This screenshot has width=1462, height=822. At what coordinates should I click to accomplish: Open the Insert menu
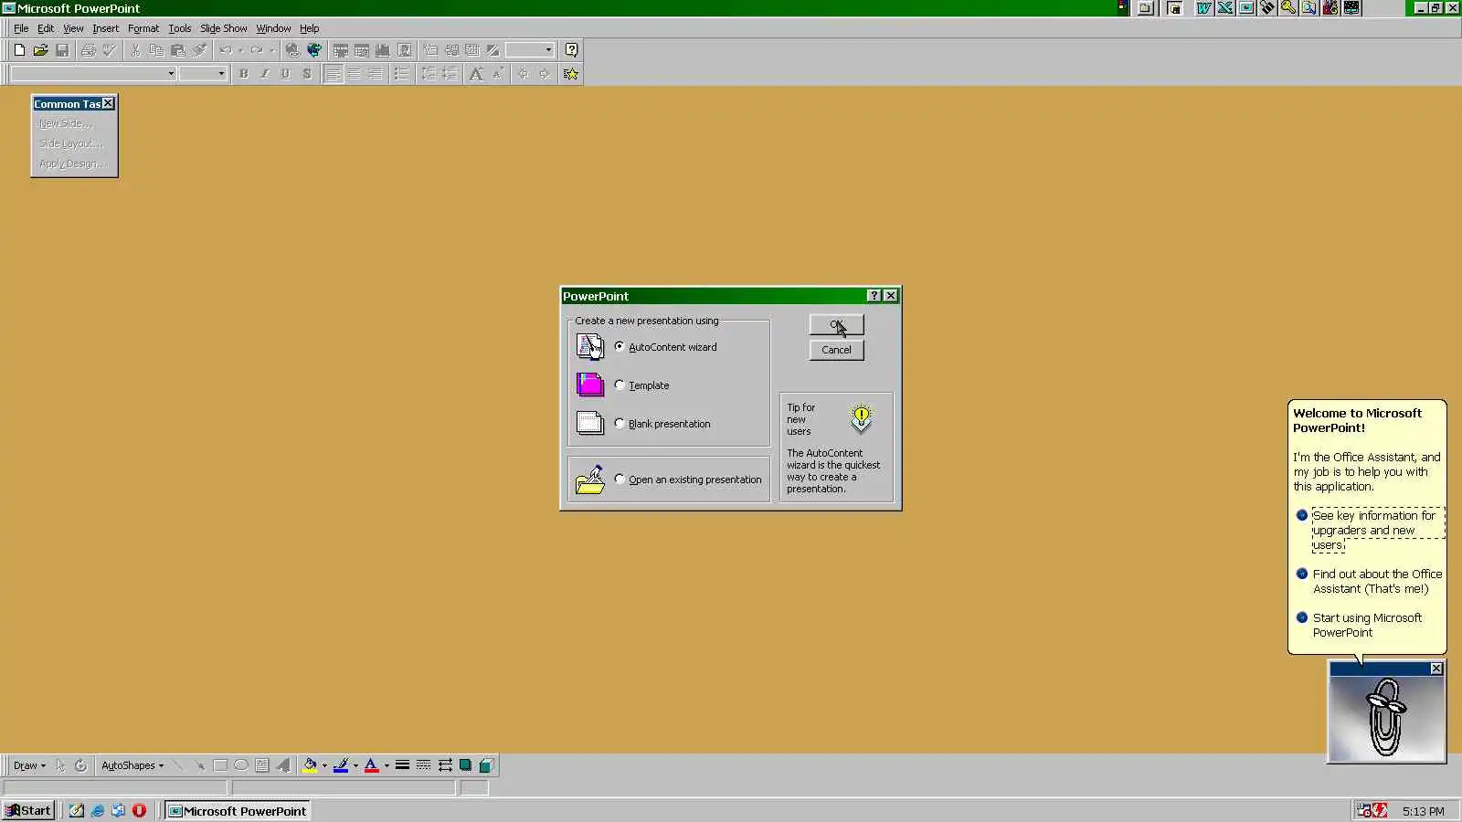point(105,28)
